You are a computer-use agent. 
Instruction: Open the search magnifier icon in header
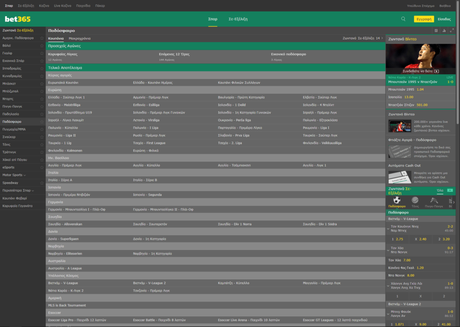(x=403, y=19)
